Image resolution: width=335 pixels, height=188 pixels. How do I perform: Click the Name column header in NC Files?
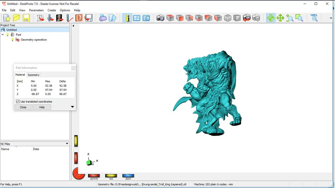[x=16, y=149]
